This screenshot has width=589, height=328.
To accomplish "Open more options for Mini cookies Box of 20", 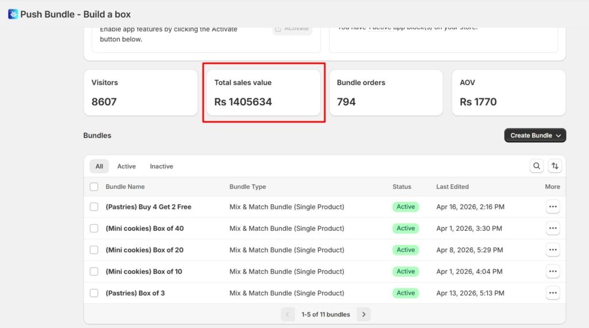I will click(x=553, y=250).
